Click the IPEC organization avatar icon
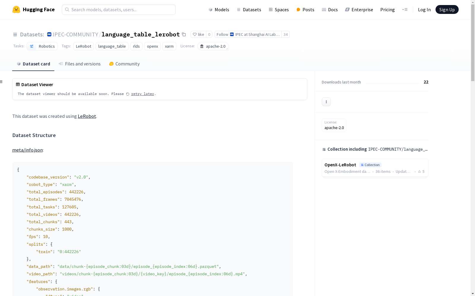Viewport: 475px width, 296px height. click(49, 34)
